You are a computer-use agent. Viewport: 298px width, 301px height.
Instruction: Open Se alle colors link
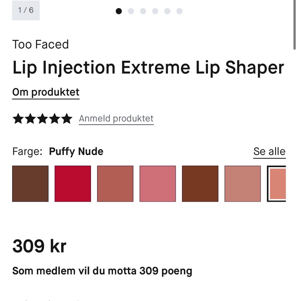[x=269, y=152]
